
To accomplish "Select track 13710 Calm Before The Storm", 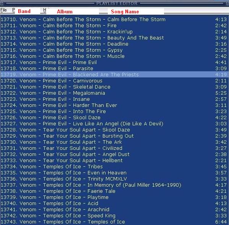I will pyautogui.click(x=114, y=20).
